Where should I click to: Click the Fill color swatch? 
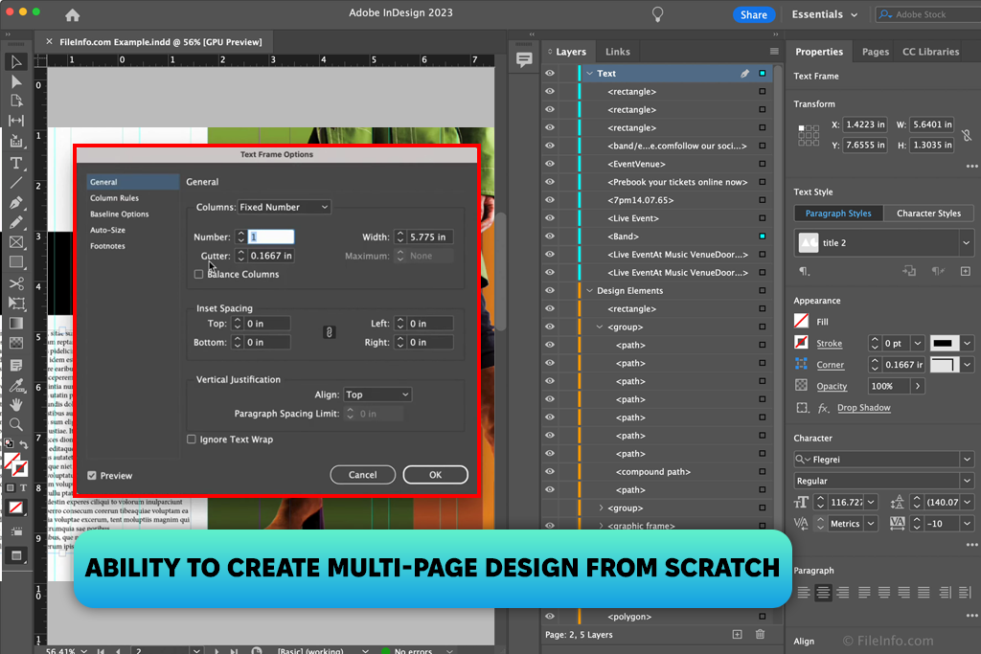tap(802, 322)
